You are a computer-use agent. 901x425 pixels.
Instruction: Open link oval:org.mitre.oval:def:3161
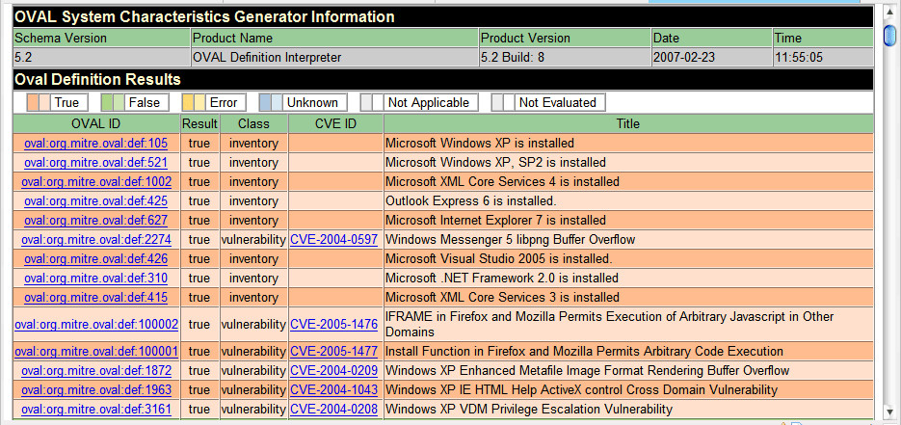[x=96, y=410]
